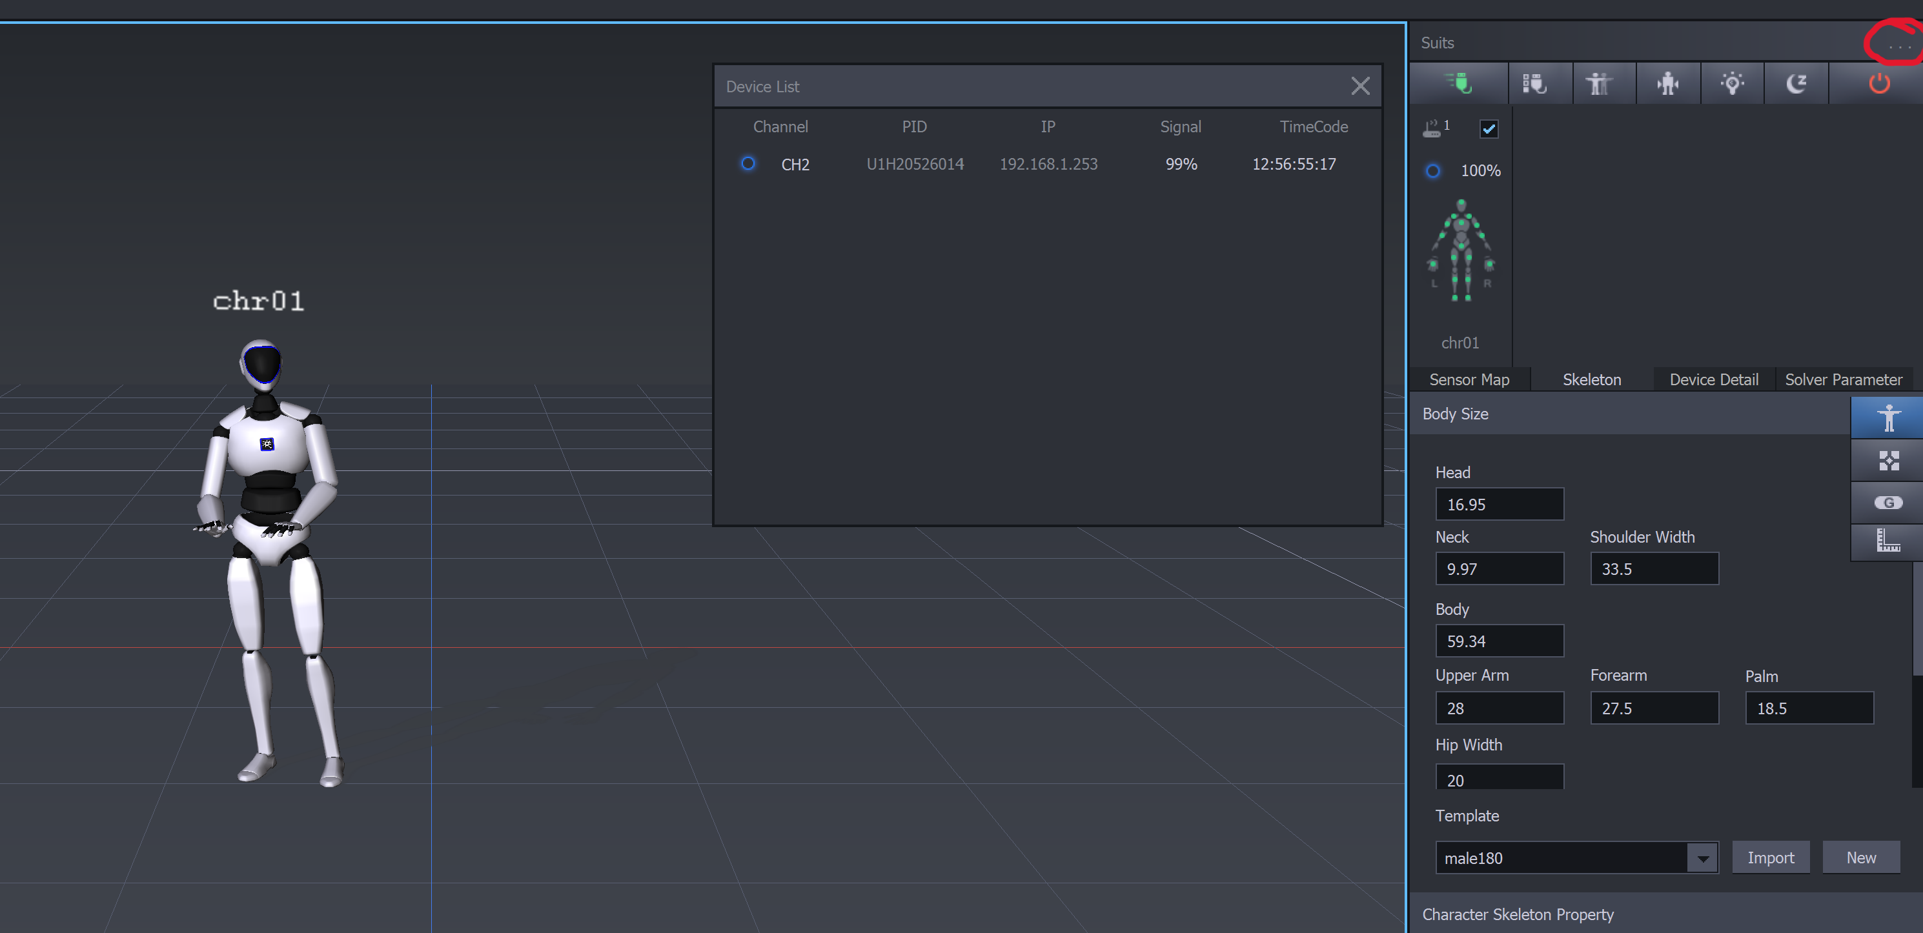Click the Body Size scrollbar
The image size is (1923, 933).
point(1917,619)
